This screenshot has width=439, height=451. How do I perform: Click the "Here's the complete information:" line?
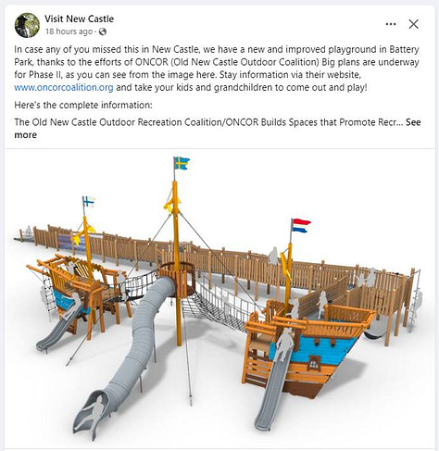pos(83,105)
